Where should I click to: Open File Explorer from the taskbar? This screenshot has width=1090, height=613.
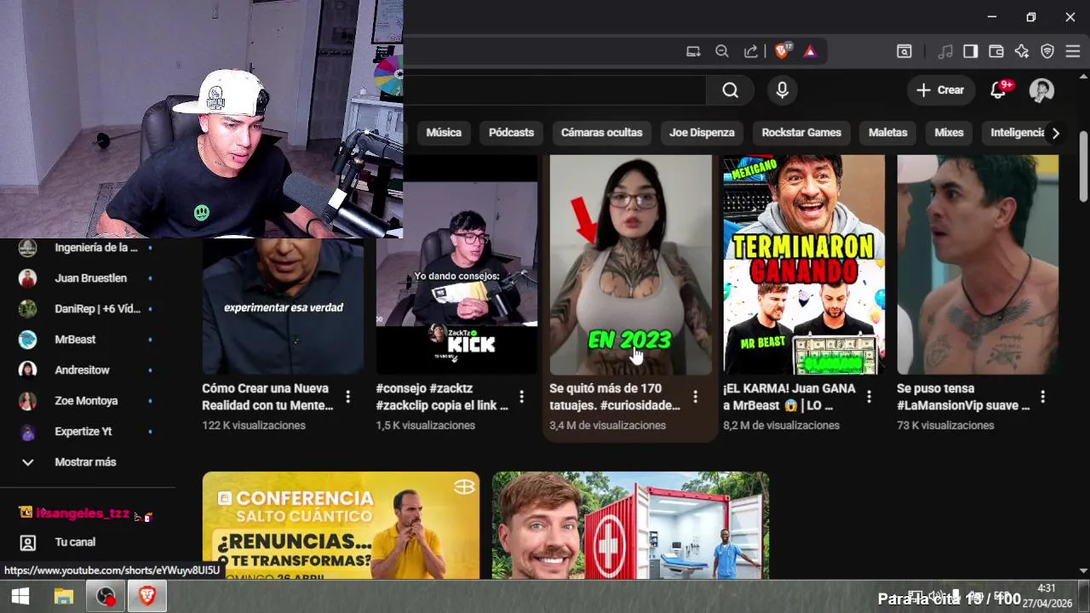tap(63, 597)
